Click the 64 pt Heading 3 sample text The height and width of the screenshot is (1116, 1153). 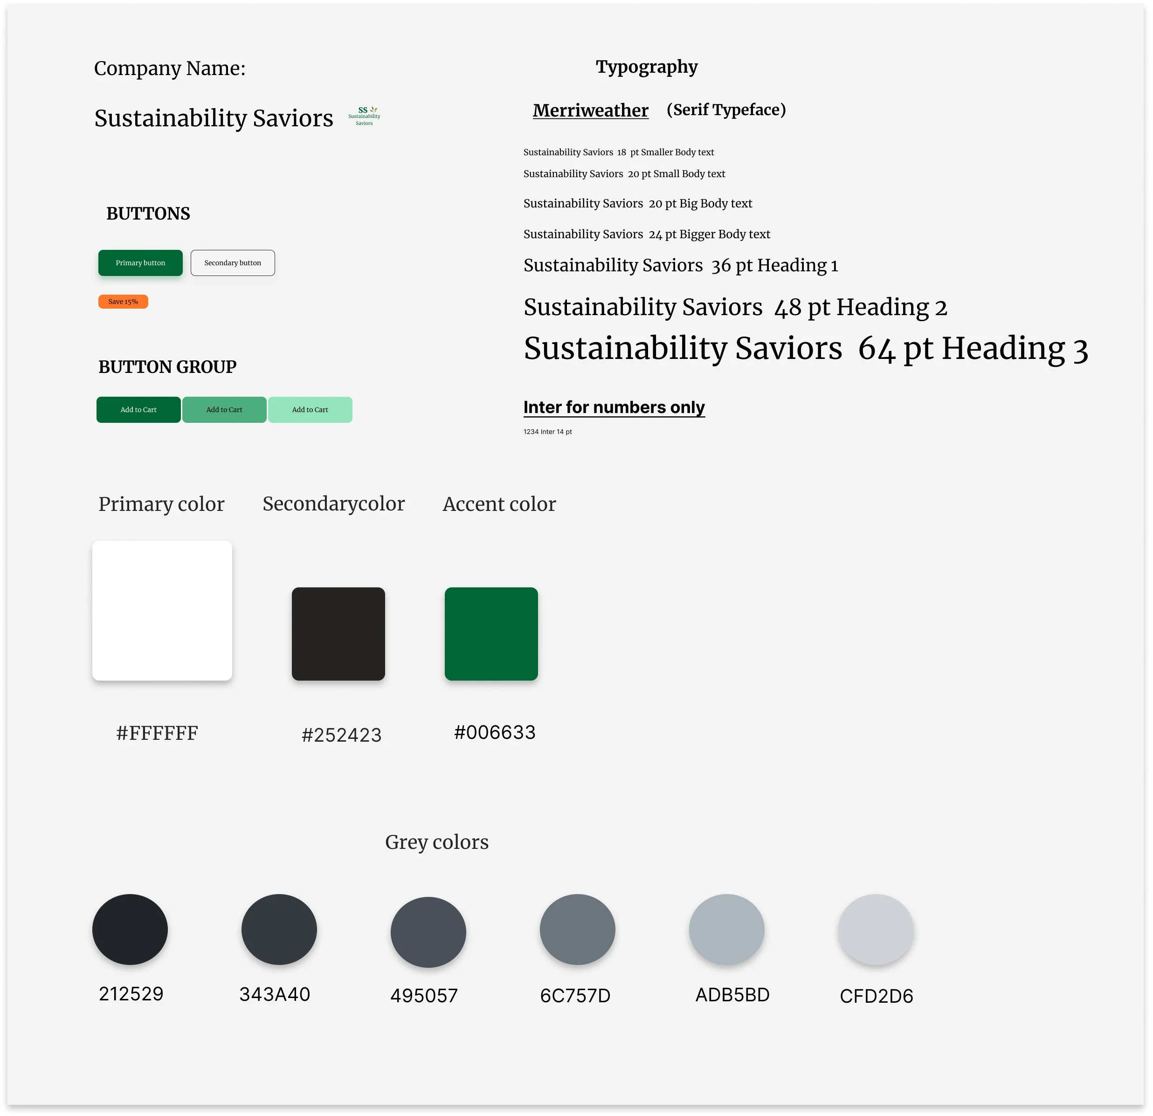pyautogui.click(x=805, y=349)
